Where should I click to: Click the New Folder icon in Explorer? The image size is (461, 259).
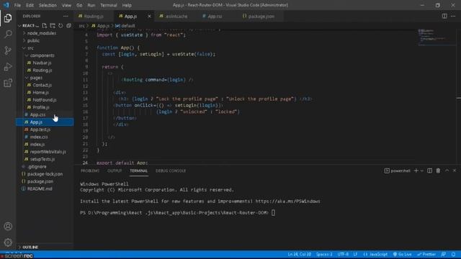click(53, 26)
